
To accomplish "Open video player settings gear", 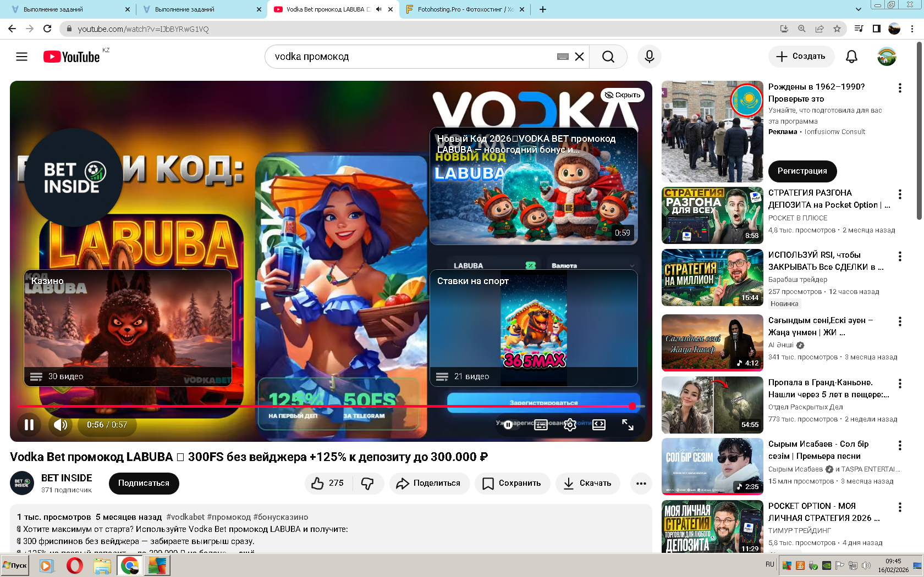I will pyautogui.click(x=570, y=425).
